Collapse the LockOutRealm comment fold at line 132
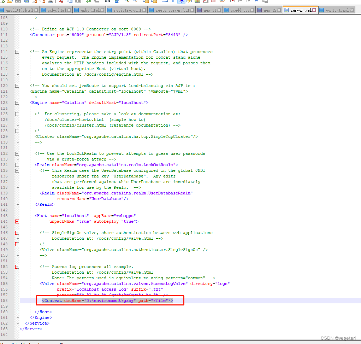This screenshot has height=344, width=361. [x=17, y=154]
